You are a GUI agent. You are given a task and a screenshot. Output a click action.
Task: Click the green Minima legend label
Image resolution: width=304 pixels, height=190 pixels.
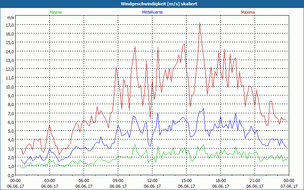click(x=55, y=12)
